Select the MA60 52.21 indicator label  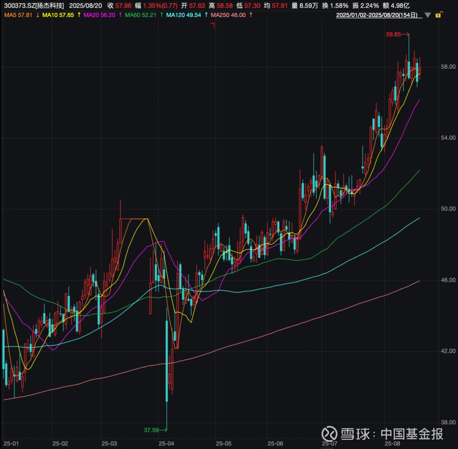point(140,15)
